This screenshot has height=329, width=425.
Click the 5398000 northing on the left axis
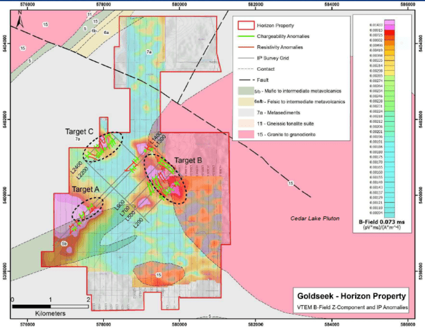[4, 271]
